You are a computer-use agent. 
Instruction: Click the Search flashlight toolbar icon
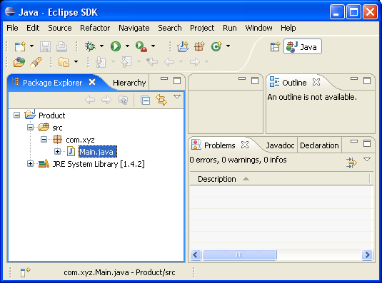point(36,62)
